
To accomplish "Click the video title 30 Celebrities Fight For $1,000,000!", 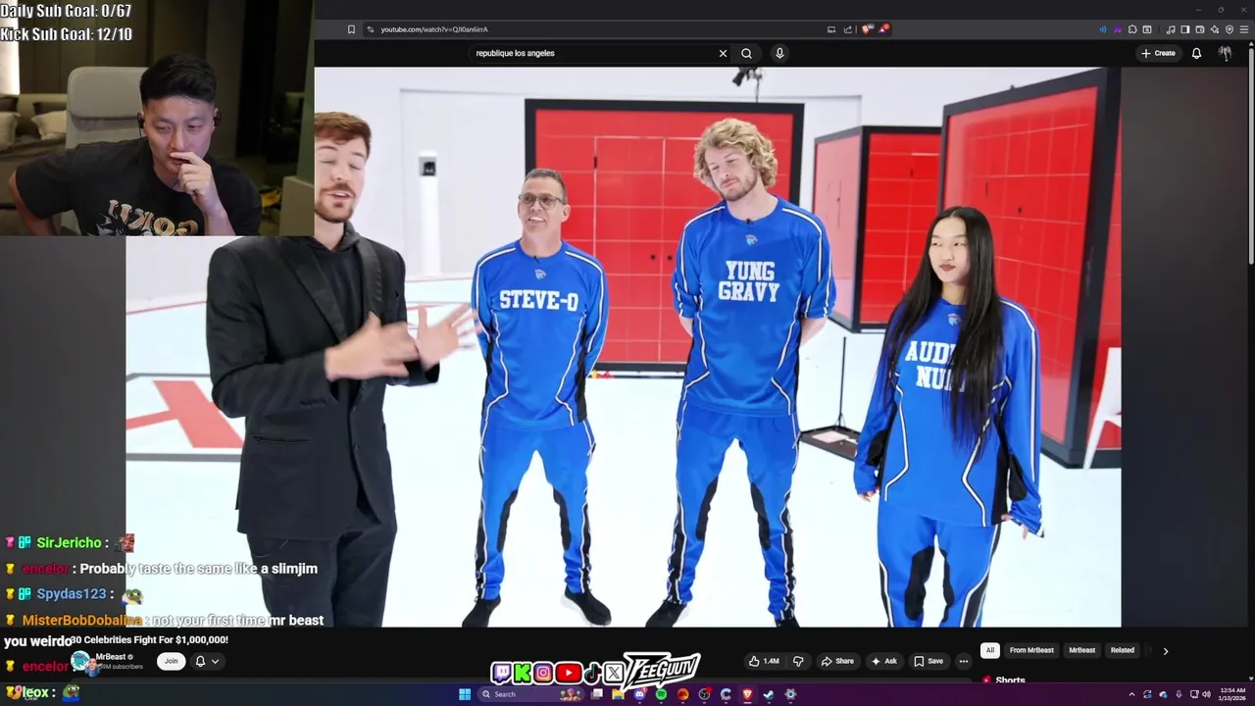I will coord(149,639).
